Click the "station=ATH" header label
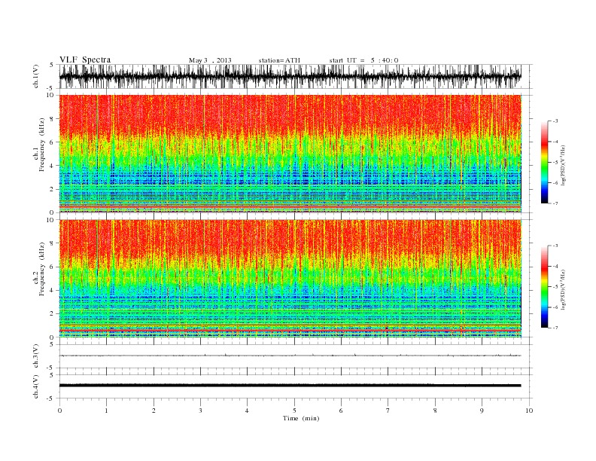This screenshot has width=596, height=461. click(x=279, y=60)
